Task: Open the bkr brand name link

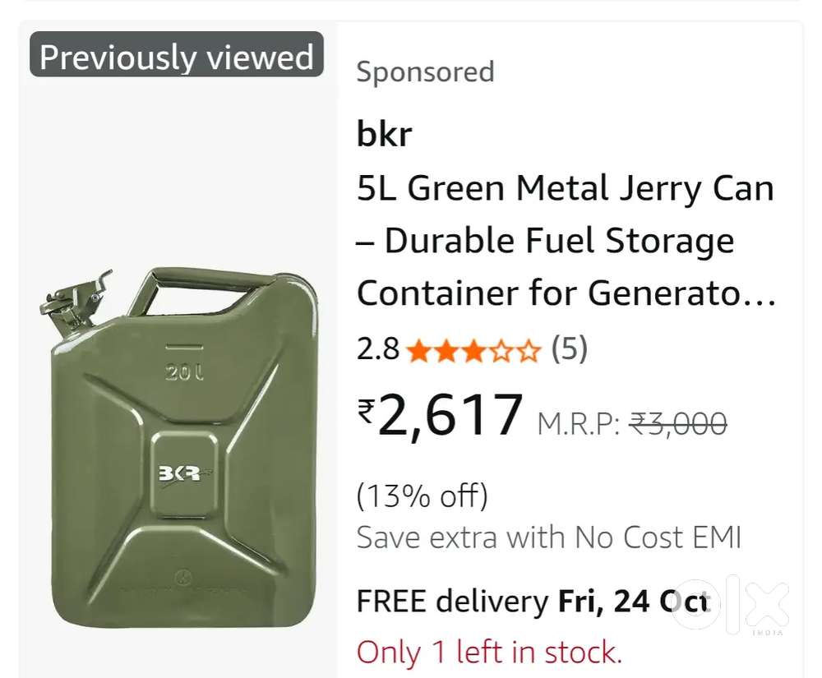Action: [x=384, y=134]
